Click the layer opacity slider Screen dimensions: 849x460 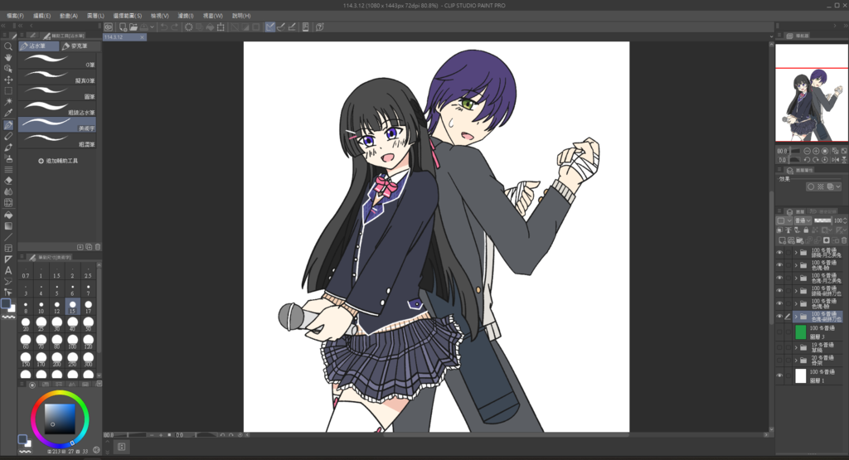pos(822,220)
